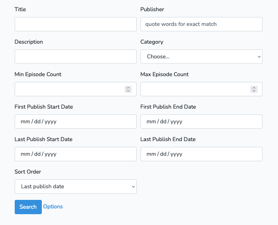Click month portion of First Publish Start Date
The height and width of the screenshot is (225, 278).
pyautogui.click(x=25, y=122)
